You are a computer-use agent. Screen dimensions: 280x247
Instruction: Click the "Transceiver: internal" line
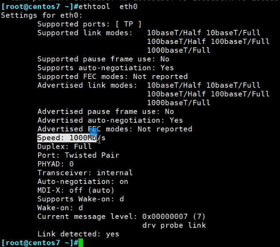[x=85, y=173]
